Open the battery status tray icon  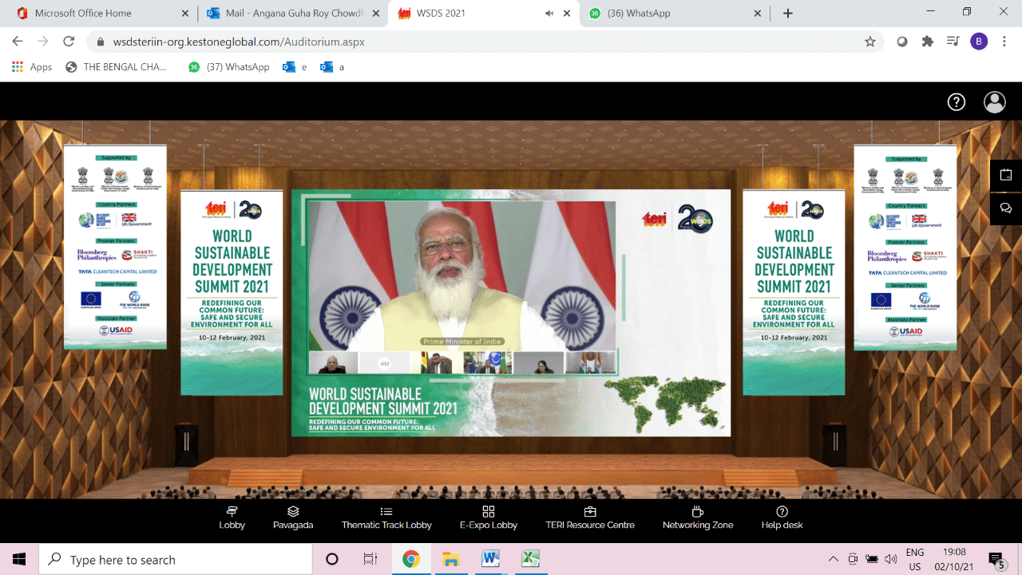coord(872,559)
